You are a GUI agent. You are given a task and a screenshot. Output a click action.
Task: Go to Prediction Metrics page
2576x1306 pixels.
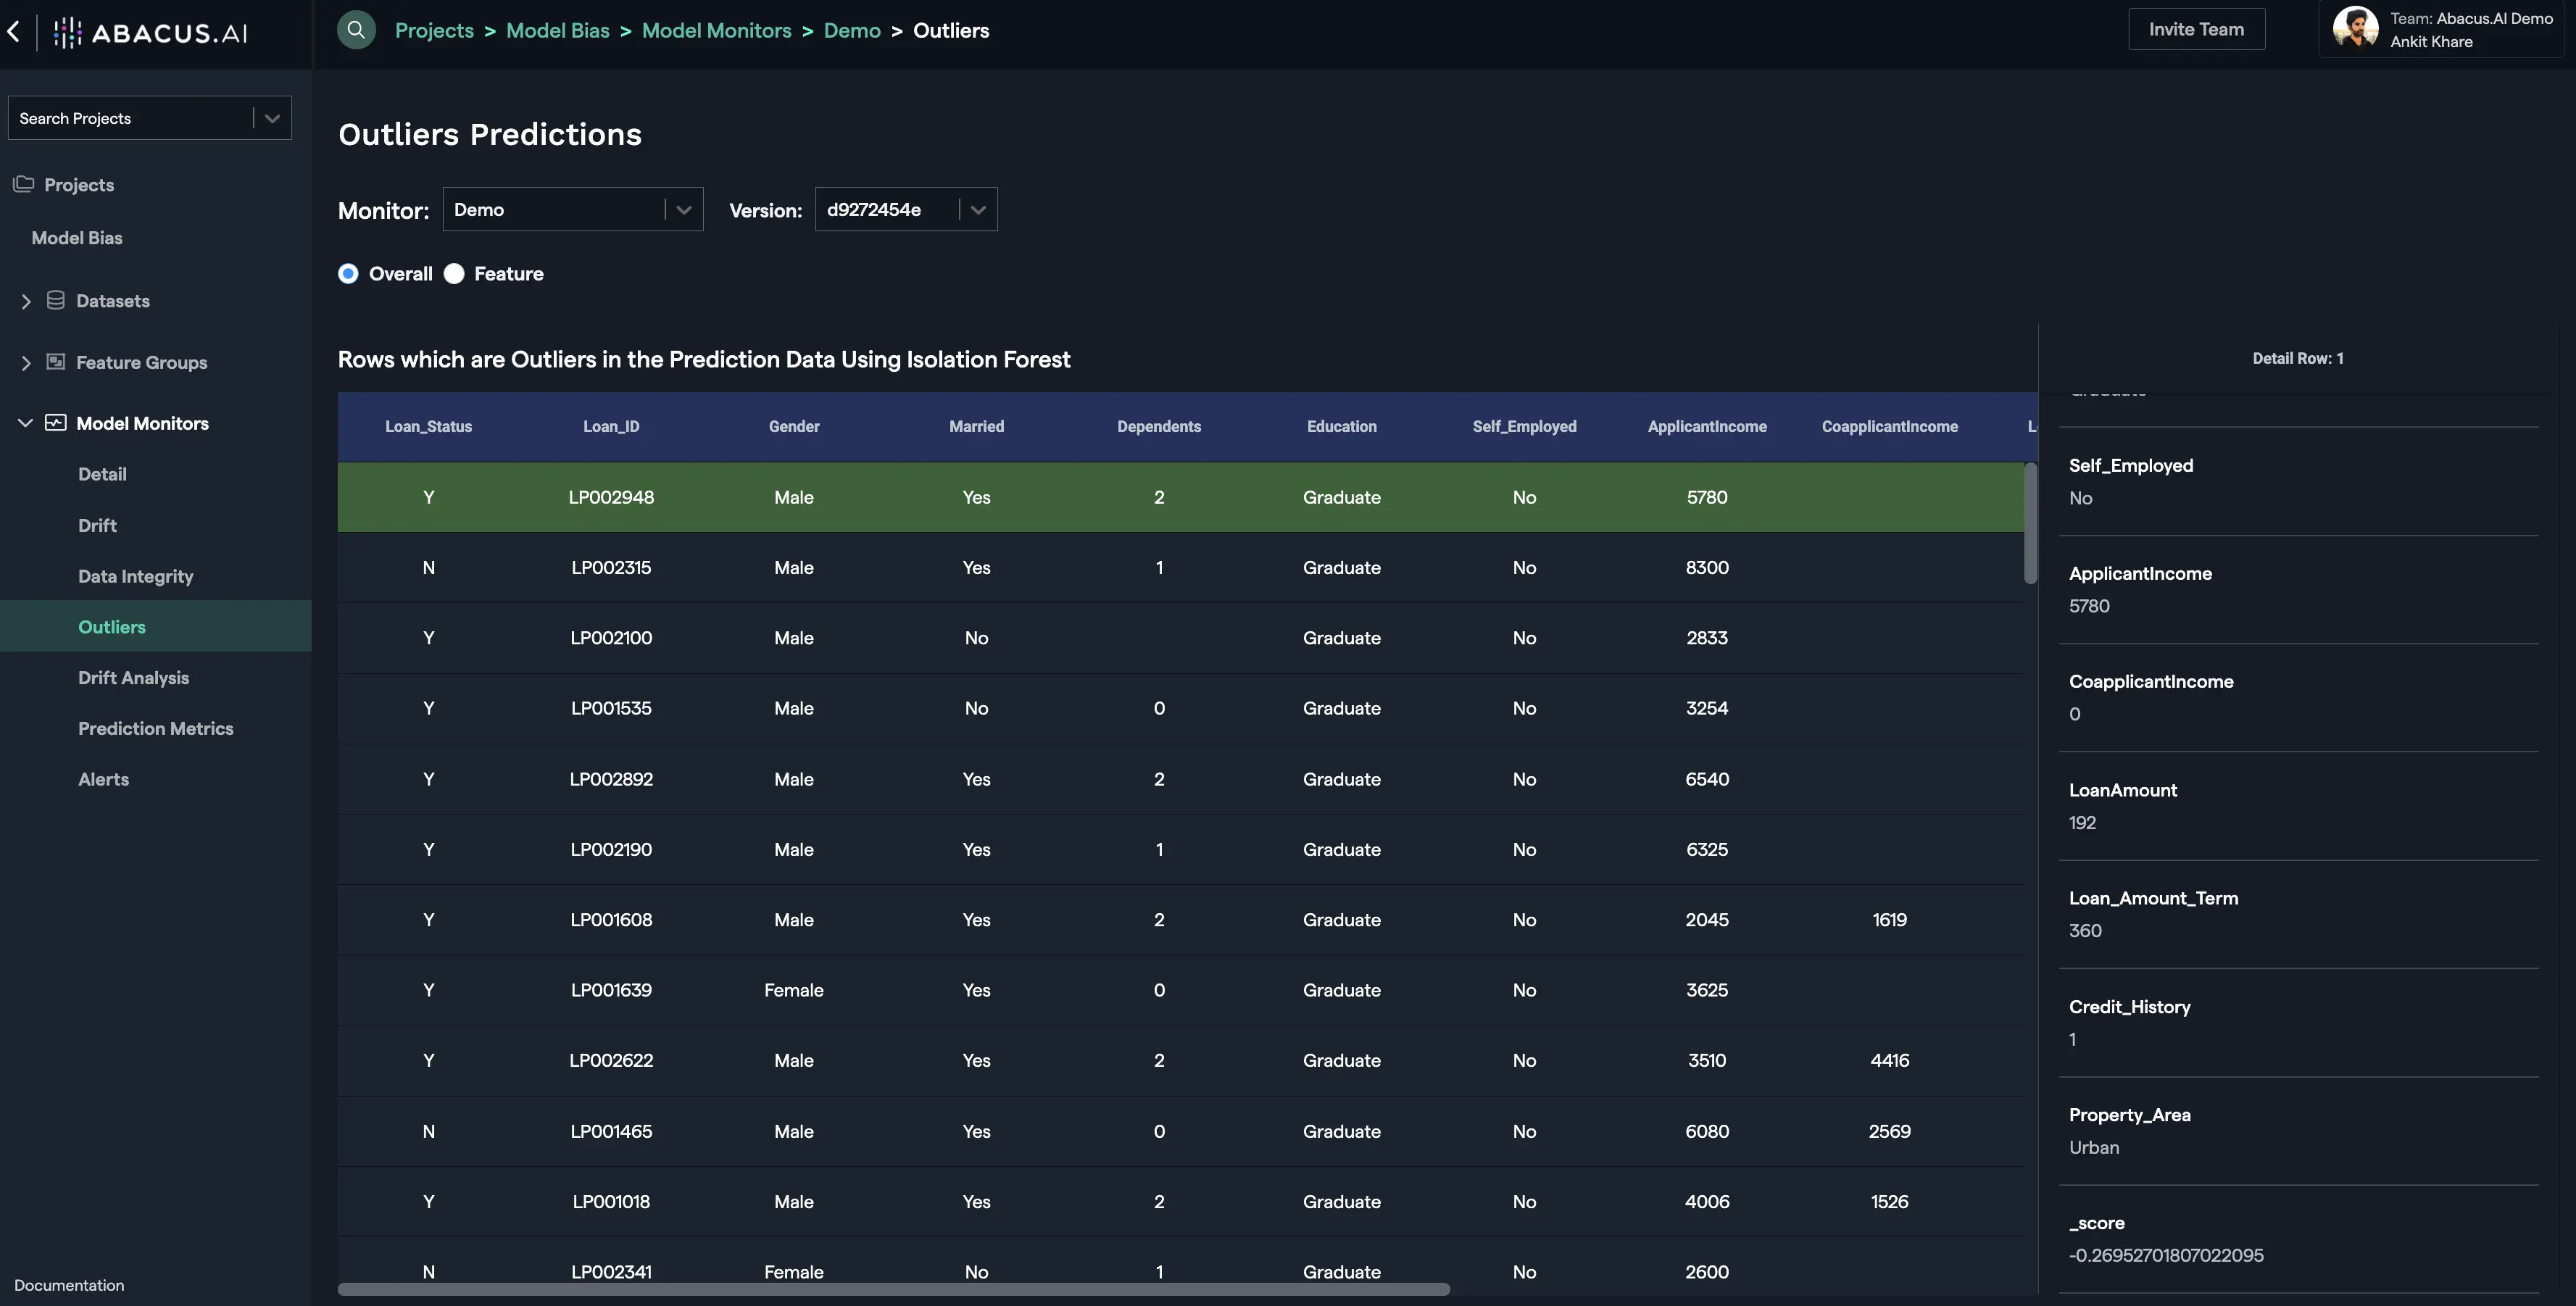coord(155,729)
